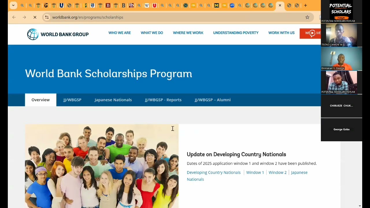
Task: Switch to the DP crest favicon tab
Action: (x=131, y=5)
